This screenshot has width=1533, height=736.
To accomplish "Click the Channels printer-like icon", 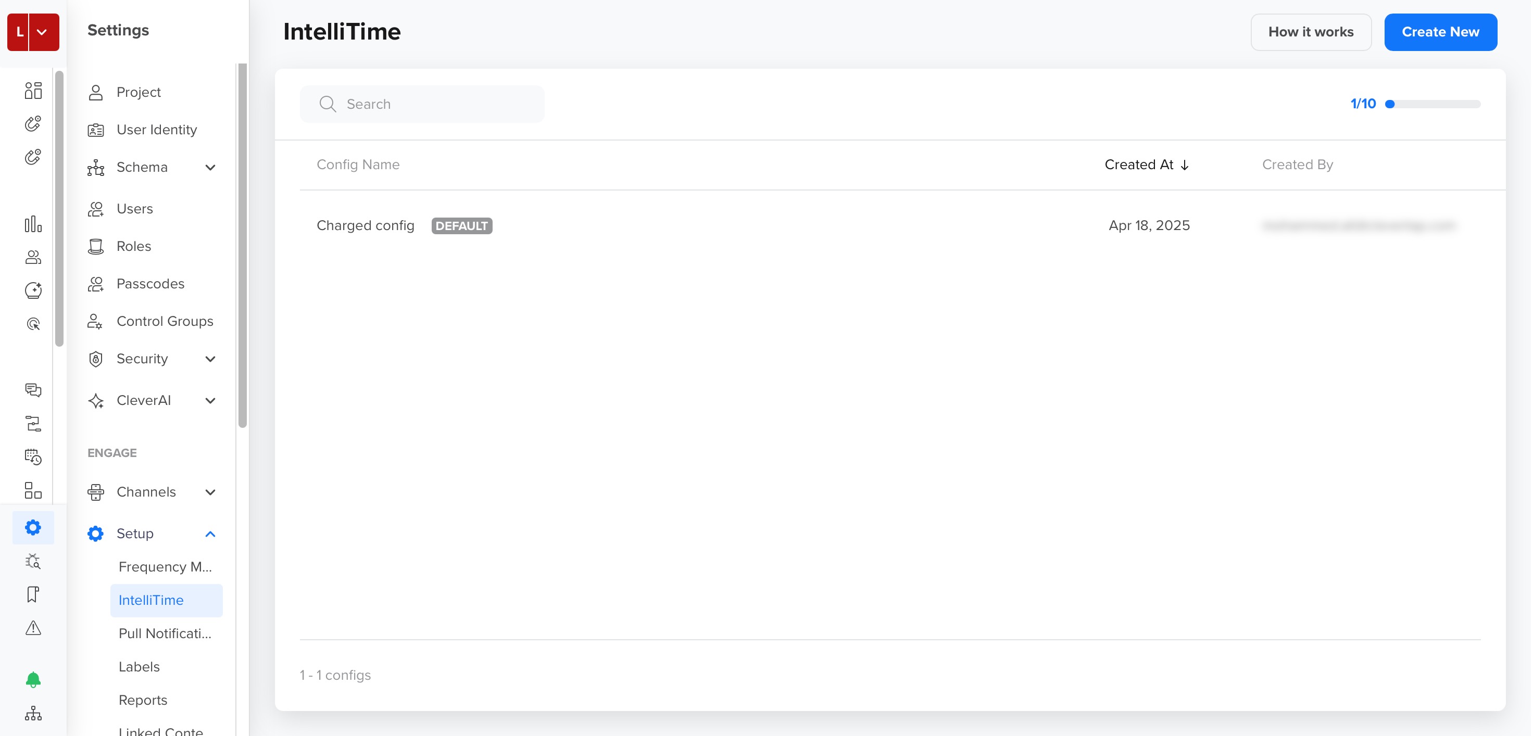I will tap(96, 492).
